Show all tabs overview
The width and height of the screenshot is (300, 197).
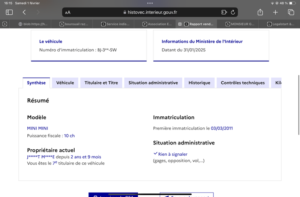click(x=291, y=12)
